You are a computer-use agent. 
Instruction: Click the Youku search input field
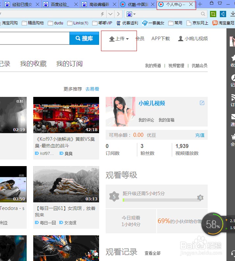(35, 38)
